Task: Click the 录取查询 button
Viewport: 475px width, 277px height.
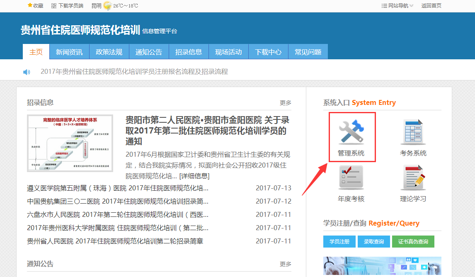Action: tap(374, 241)
